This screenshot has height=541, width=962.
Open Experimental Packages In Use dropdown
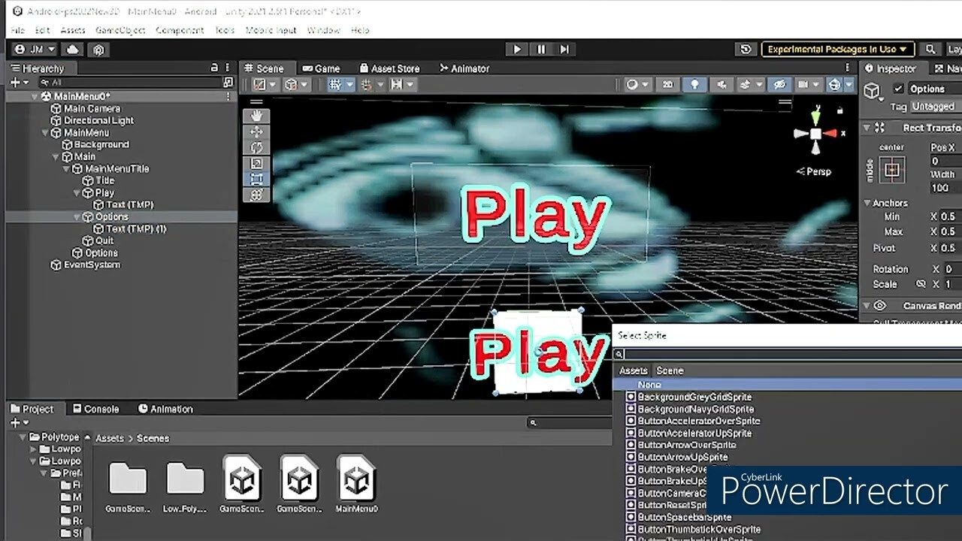[838, 50]
